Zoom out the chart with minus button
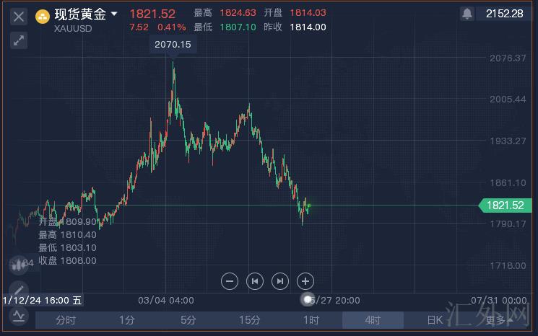The height and width of the screenshot is (336, 538). [230, 281]
